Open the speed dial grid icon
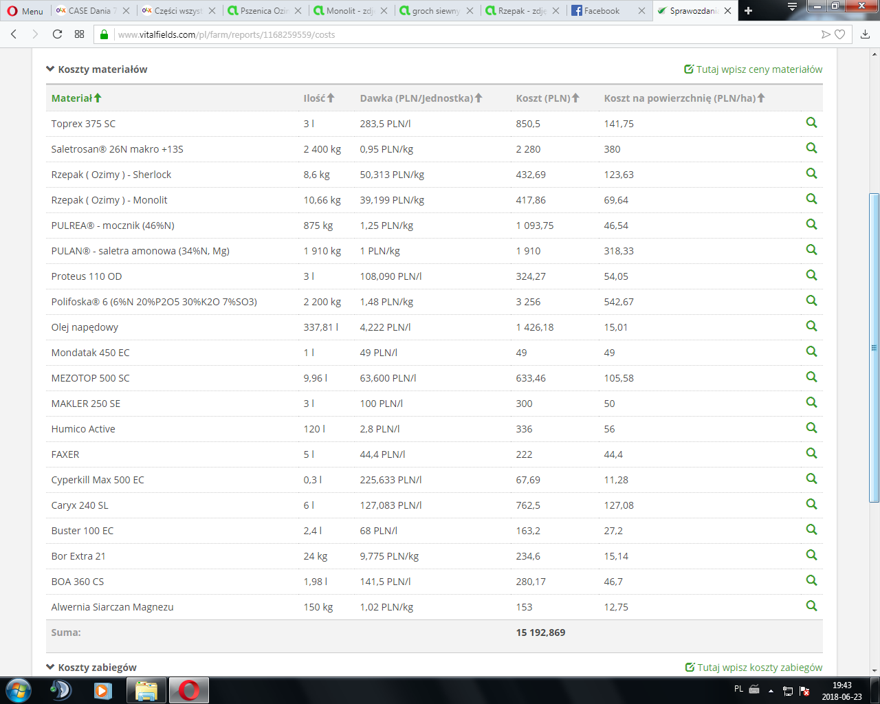 tap(80, 34)
